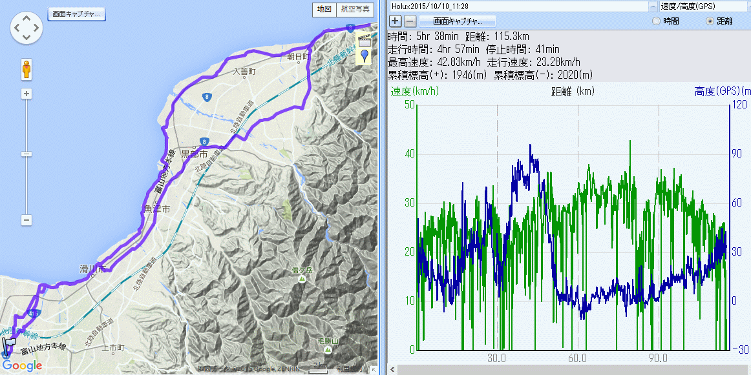Image resolution: width=751 pixels, height=375 pixels.
Task: Click the start flag icon on route
Action: 6,349
